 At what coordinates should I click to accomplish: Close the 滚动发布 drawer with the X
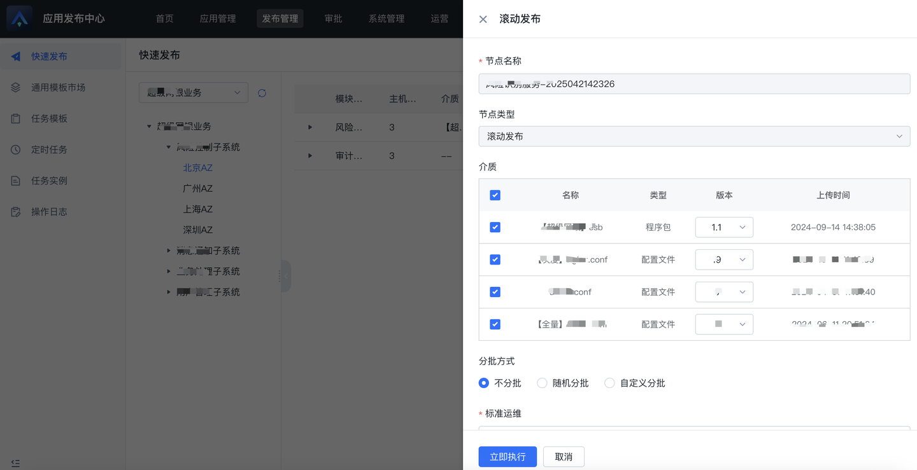click(x=483, y=19)
